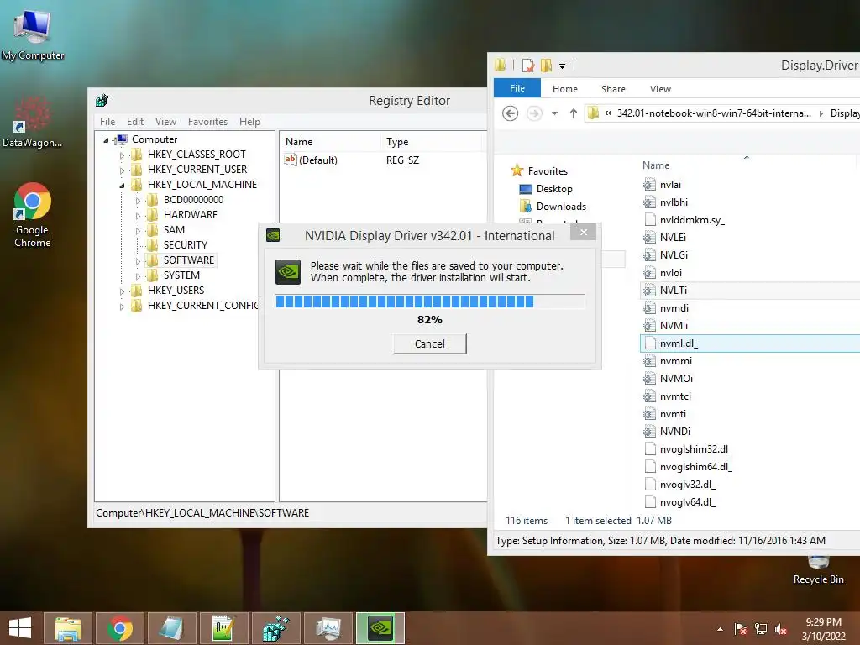860x645 pixels.
Task: Click the New Folder quick access icon
Action: pos(546,66)
